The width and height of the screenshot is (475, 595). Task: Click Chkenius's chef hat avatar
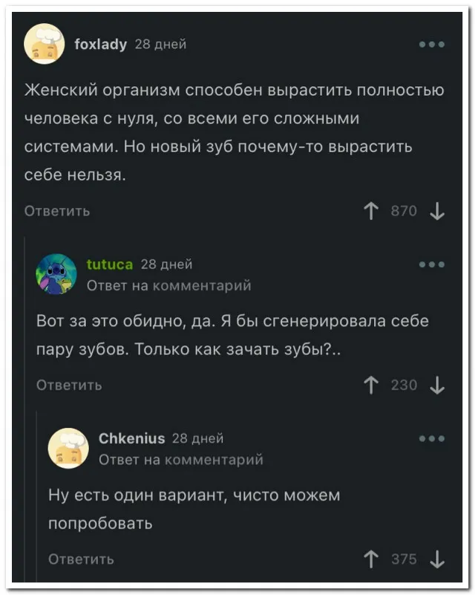68,449
